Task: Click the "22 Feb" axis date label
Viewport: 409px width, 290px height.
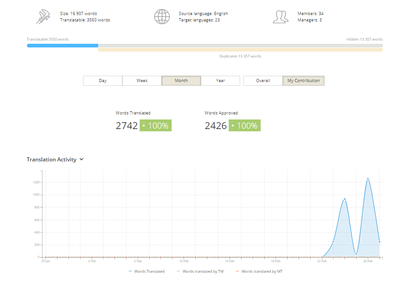Action: pyautogui.click(x=322, y=261)
